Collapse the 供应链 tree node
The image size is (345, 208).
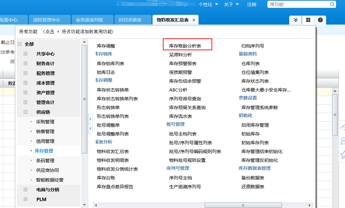click(26, 112)
